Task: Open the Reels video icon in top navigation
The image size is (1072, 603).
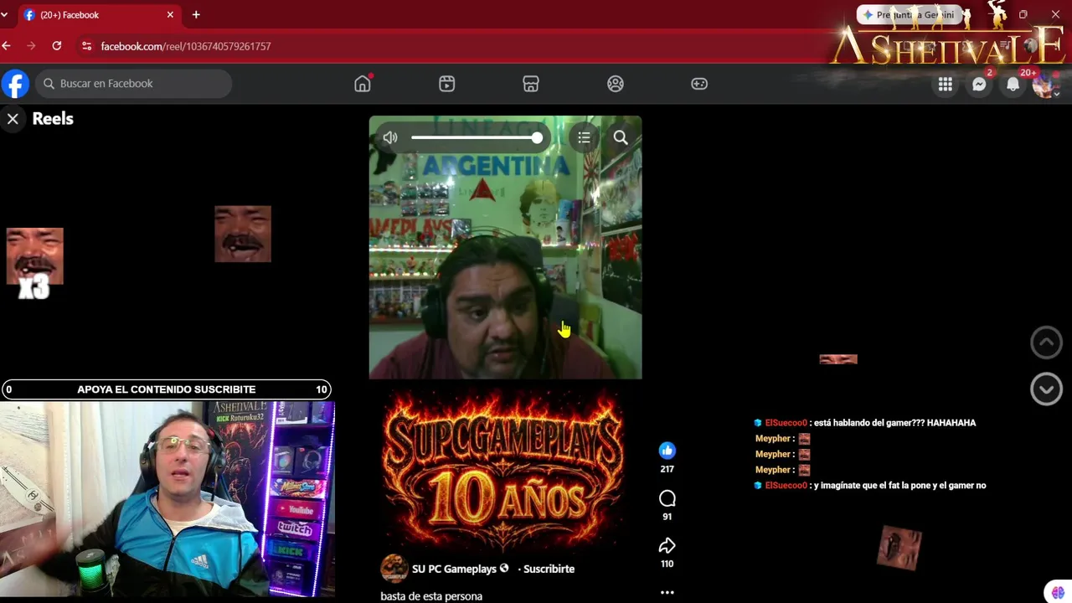Action: (x=447, y=84)
